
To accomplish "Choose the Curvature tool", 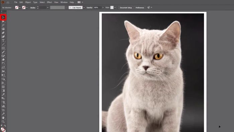I will coord(3,37).
